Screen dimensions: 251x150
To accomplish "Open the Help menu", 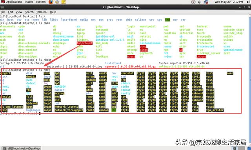I will pos(53,12).
